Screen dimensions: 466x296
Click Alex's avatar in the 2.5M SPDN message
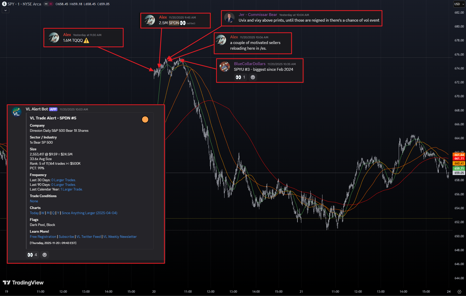point(150,20)
